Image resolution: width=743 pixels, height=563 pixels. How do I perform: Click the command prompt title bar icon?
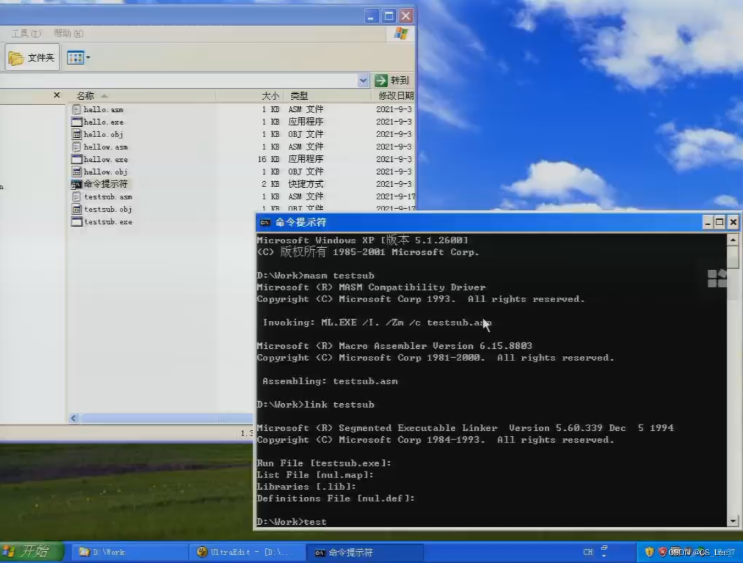(265, 223)
